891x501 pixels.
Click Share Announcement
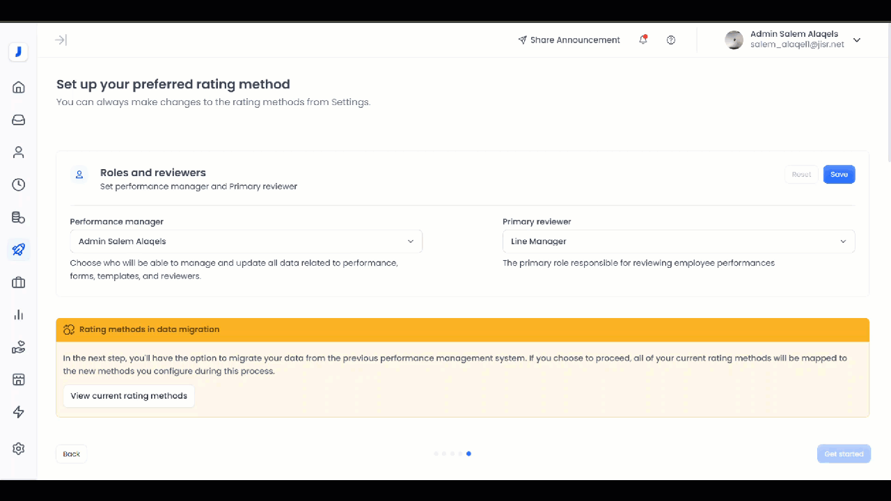(x=569, y=40)
